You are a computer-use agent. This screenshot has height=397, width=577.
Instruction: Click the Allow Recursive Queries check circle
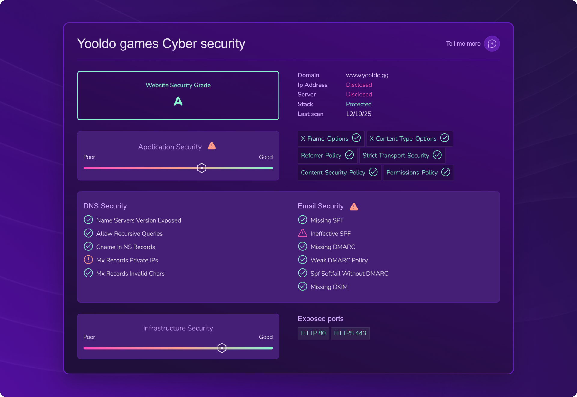[x=88, y=233]
